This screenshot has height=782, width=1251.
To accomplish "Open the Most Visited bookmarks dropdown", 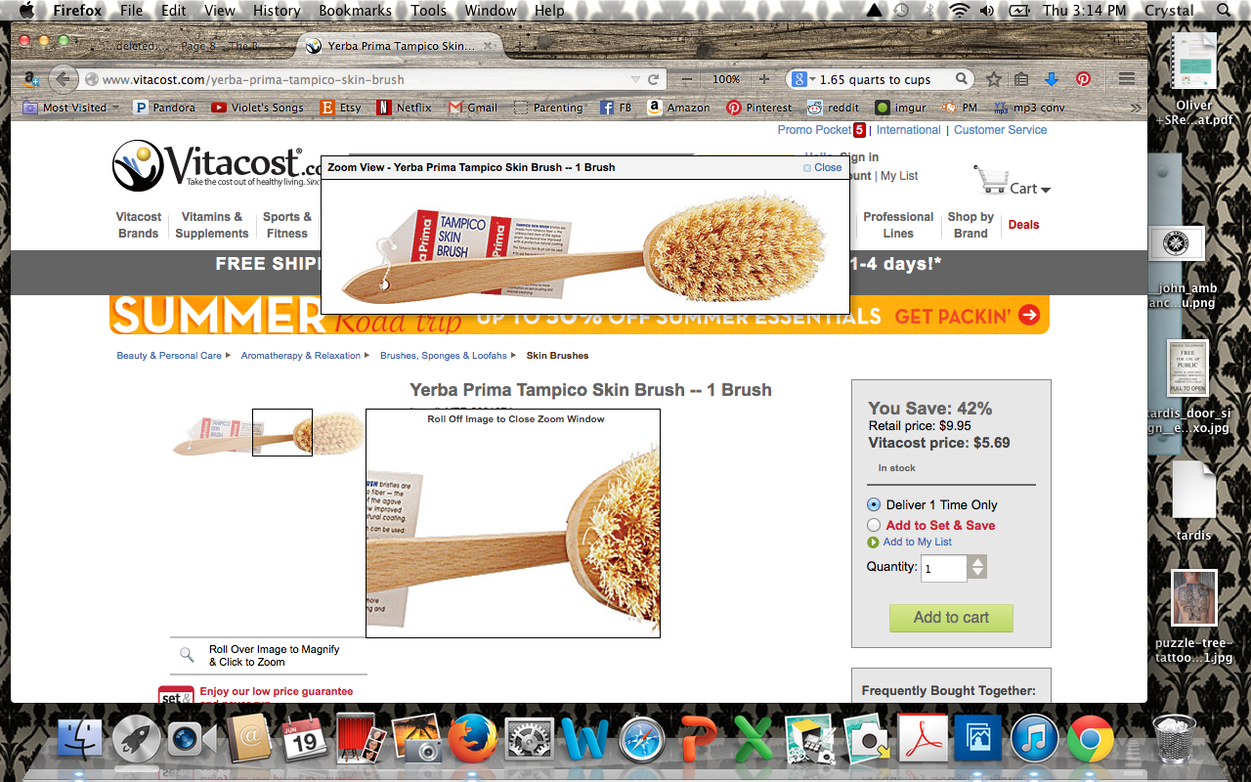I will tap(70, 108).
